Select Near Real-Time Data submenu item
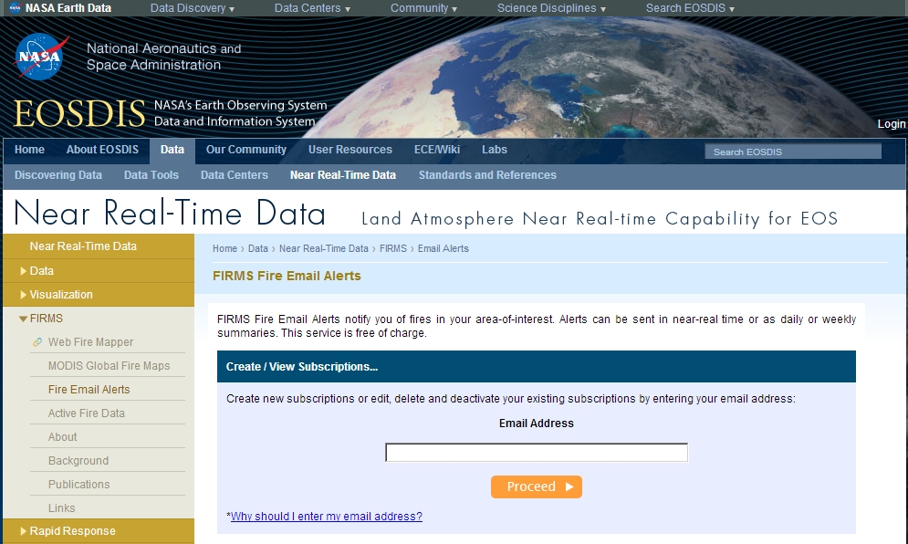Viewport: 908px width, 544px height. pos(343,175)
